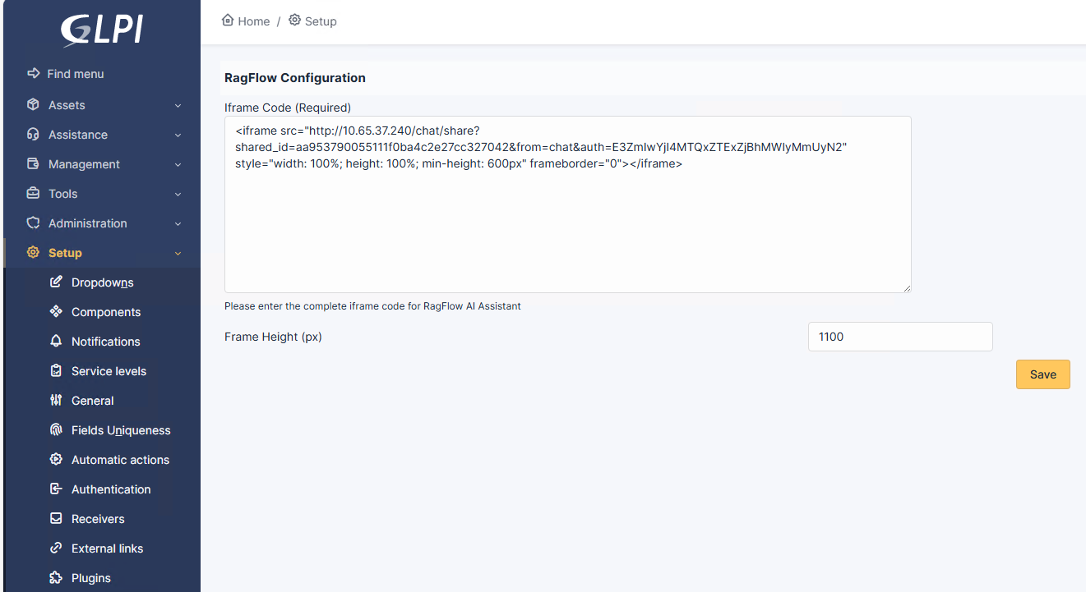The height and width of the screenshot is (592, 1086).
Task: Save the RagFlow configuration
Action: [1042, 374]
